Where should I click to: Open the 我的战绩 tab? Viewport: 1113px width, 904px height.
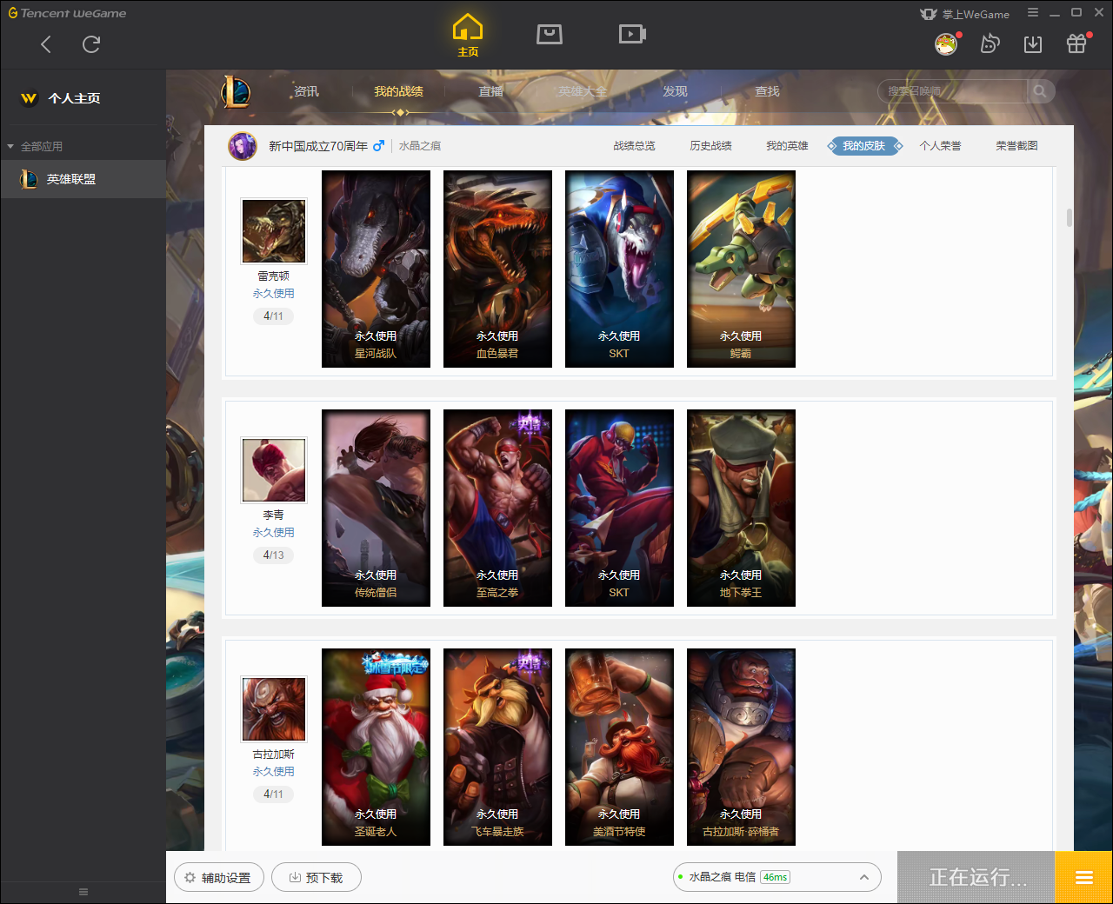click(x=399, y=91)
